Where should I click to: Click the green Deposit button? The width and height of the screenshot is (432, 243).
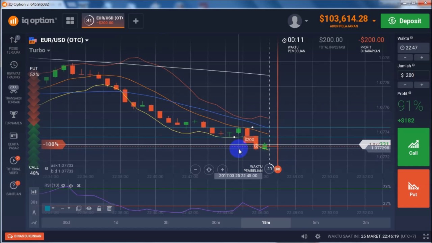[405, 21]
